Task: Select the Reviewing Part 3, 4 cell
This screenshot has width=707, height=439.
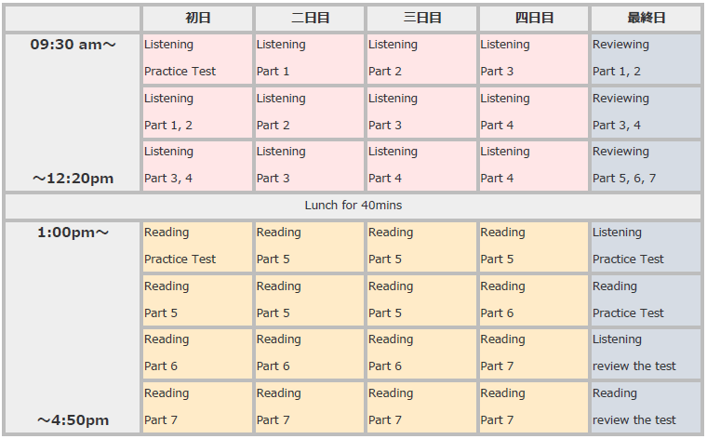Action: coord(646,112)
